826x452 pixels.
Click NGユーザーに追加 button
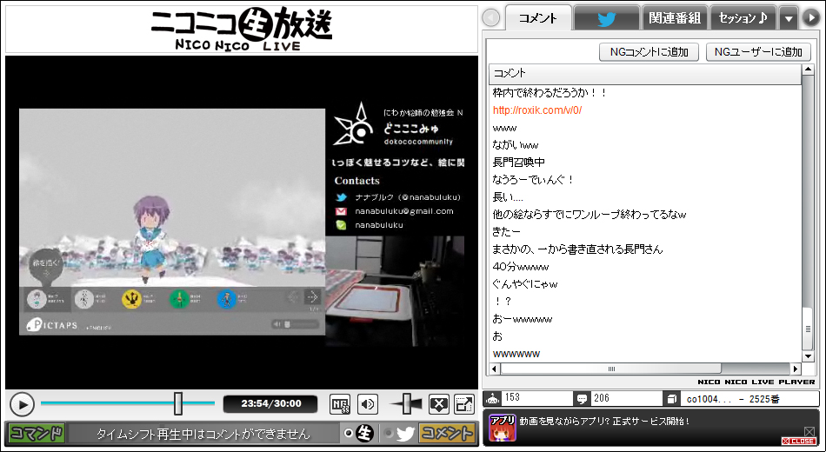tap(758, 52)
